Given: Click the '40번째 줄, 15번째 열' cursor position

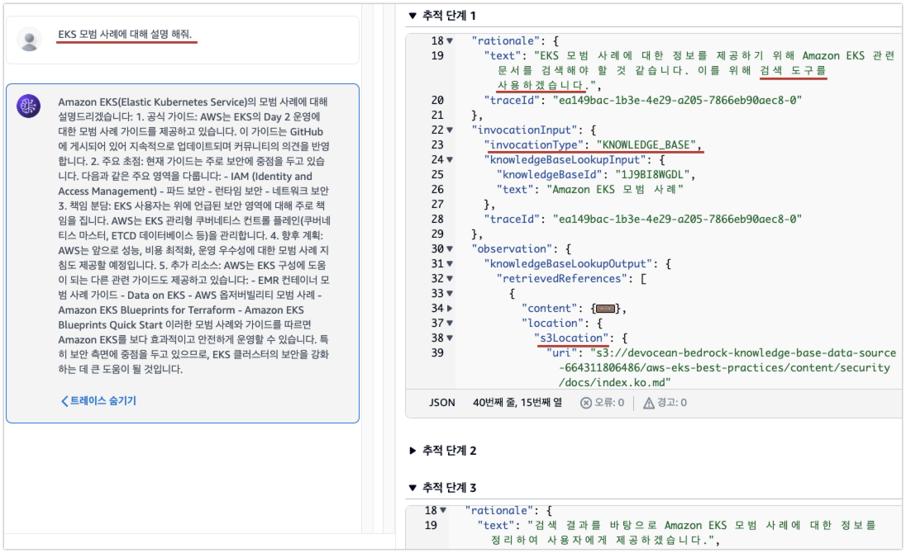Looking at the screenshot, I should coord(517,403).
